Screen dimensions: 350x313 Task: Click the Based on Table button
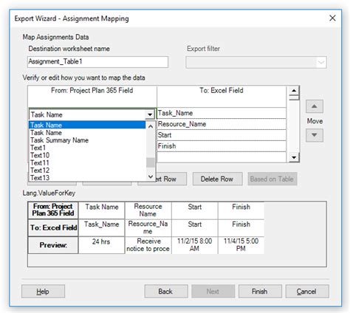[x=272, y=179]
